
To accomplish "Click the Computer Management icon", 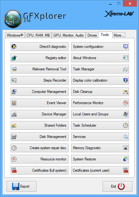I will click(14, 92).
